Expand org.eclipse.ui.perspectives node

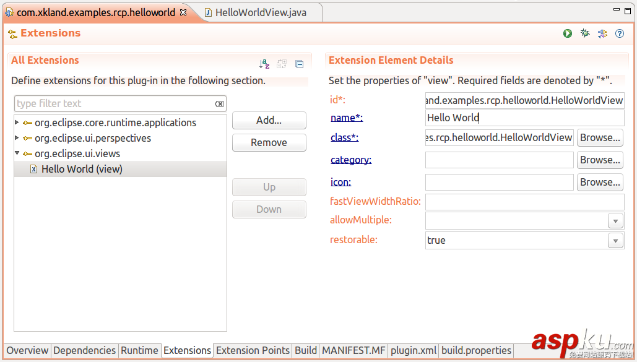pos(17,138)
